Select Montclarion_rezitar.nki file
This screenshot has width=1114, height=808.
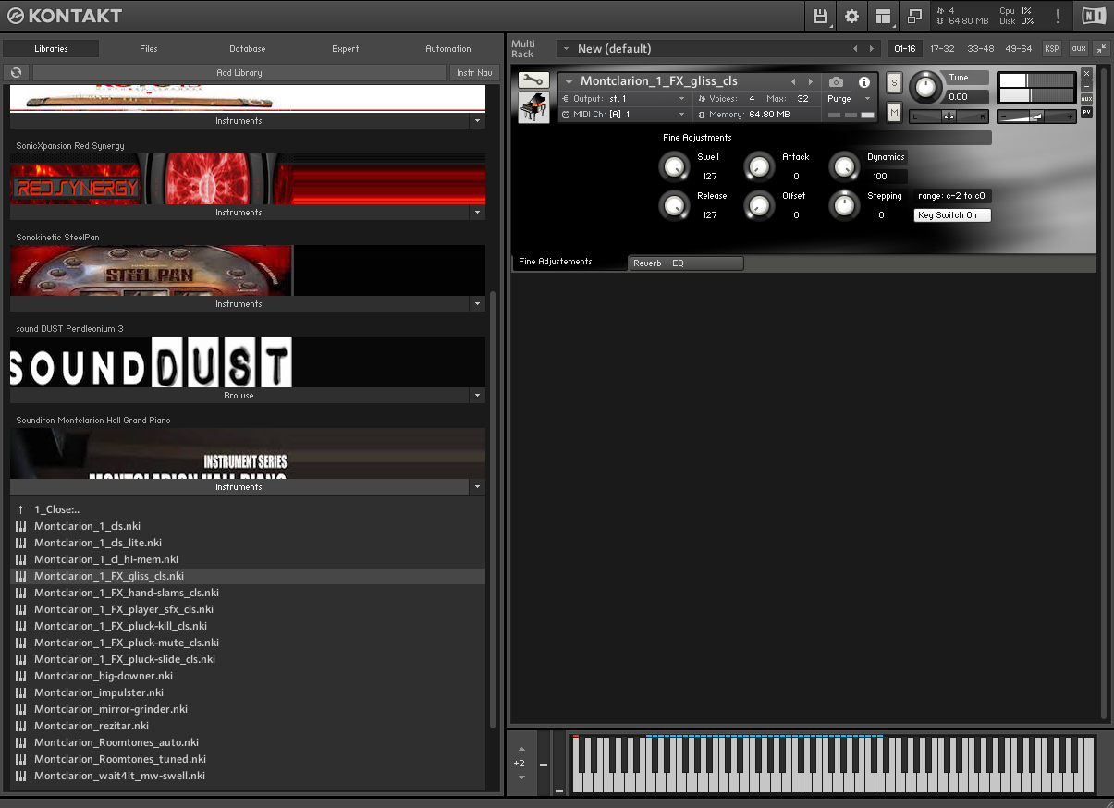[92, 726]
